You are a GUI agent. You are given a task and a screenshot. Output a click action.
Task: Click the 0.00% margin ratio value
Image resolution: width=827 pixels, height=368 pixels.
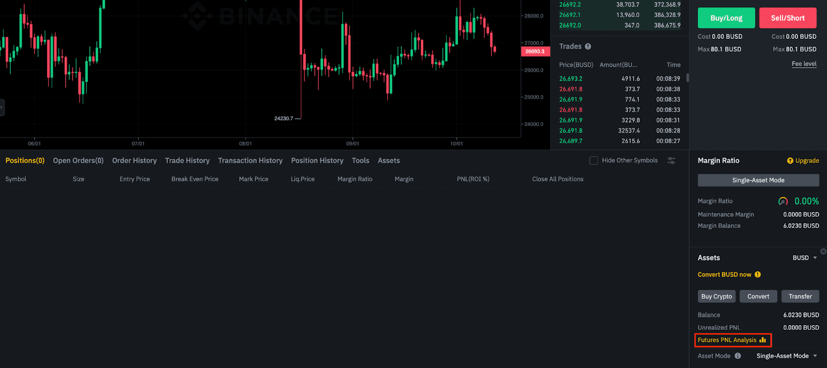click(x=806, y=201)
